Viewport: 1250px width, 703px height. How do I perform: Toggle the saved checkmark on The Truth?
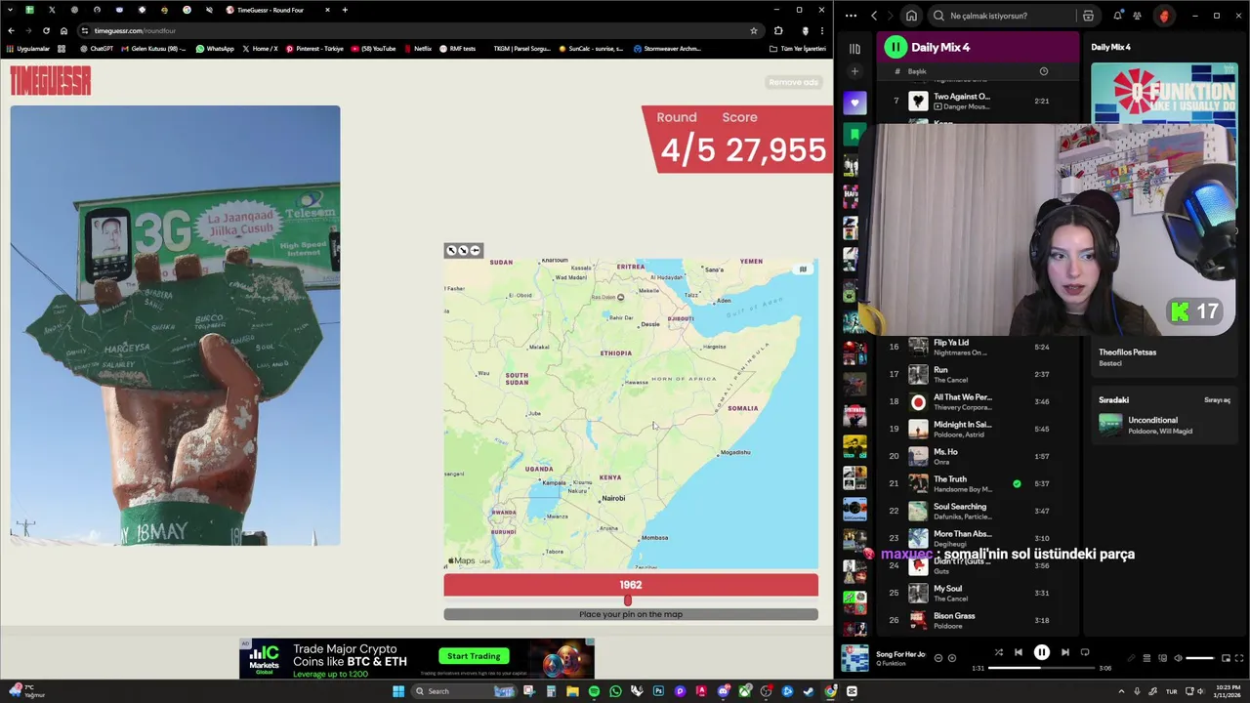point(1017,483)
